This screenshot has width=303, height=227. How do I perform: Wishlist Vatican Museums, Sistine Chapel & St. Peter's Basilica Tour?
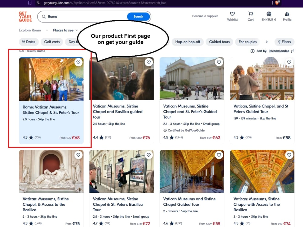(x=148, y=155)
